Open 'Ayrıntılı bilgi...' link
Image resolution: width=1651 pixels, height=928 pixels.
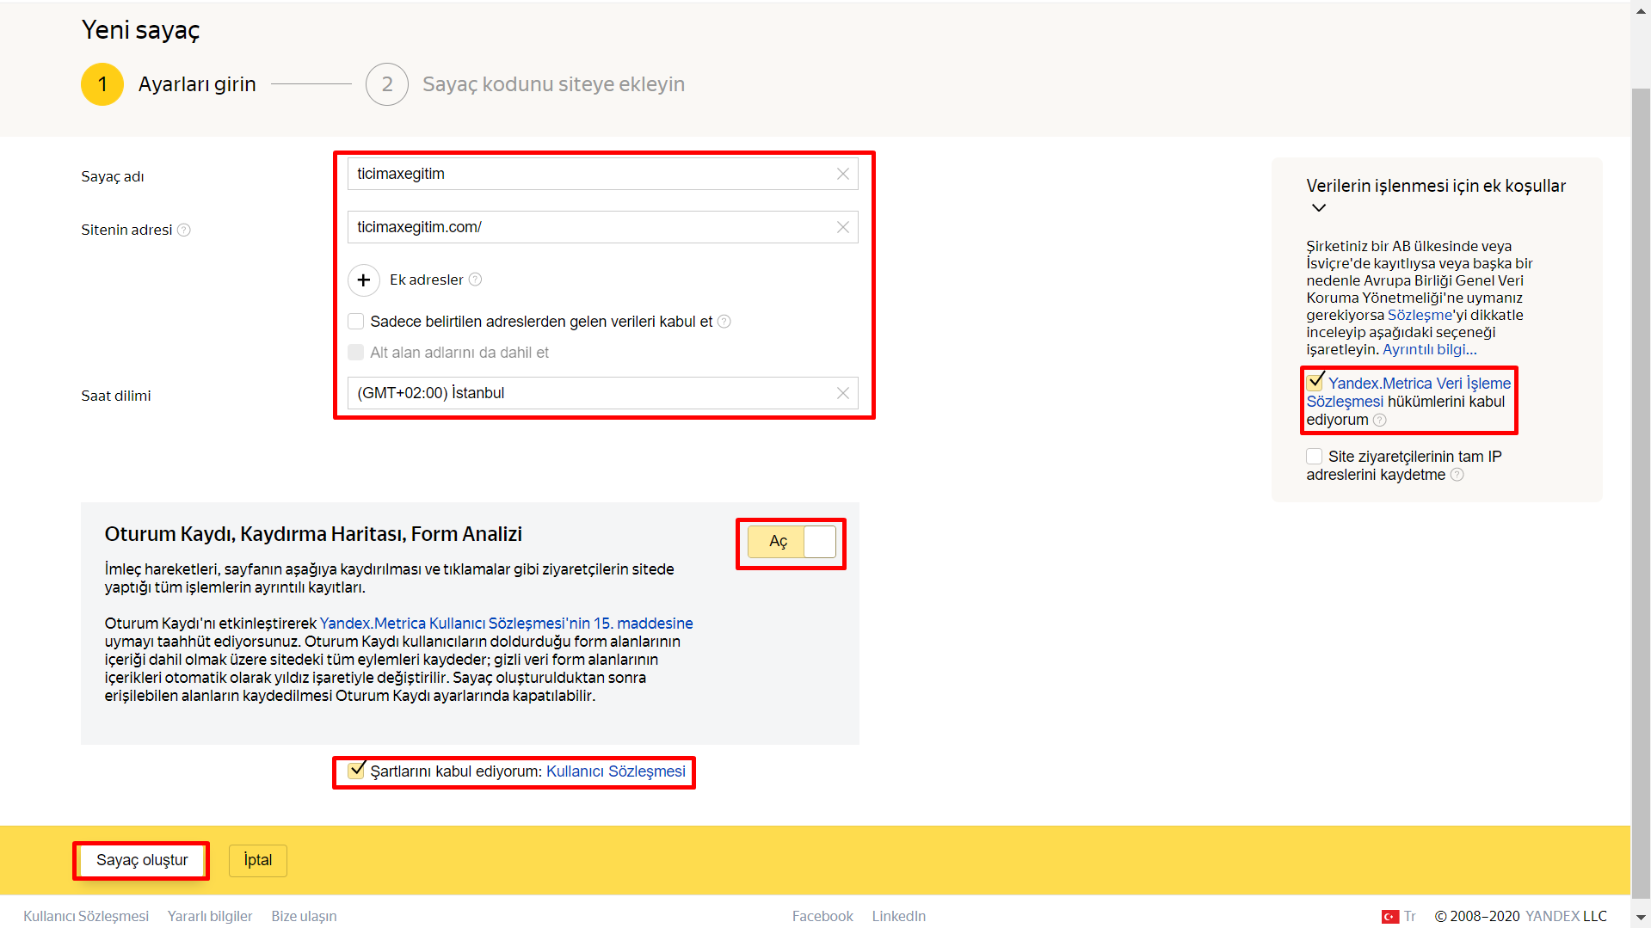[x=1430, y=349]
